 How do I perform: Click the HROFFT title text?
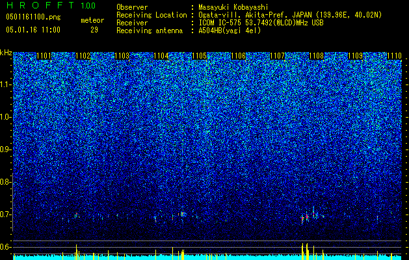(x=41, y=5)
